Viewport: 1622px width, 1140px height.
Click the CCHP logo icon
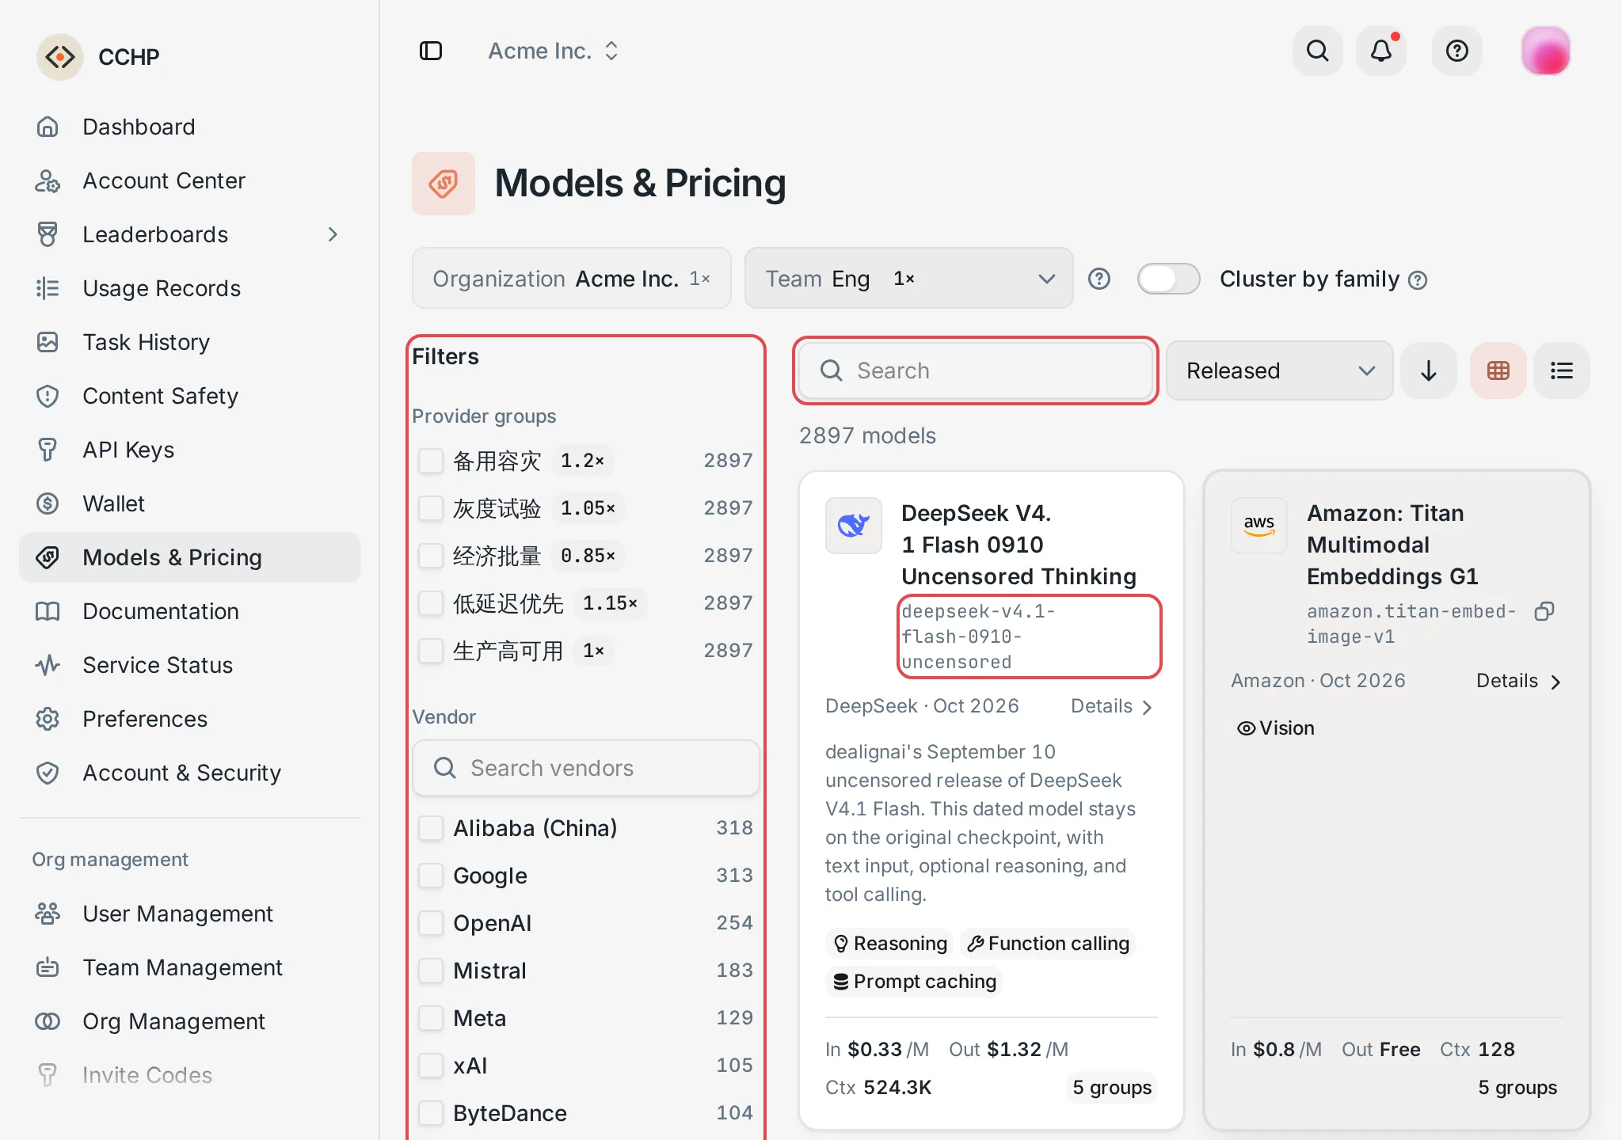coord(60,57)
